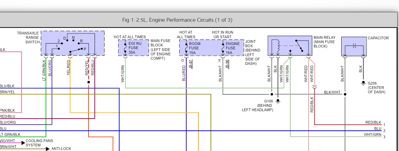Click the G106 ground symbol
The width and height of the screenshot is (399, 151).
click(x=278, y=101)
